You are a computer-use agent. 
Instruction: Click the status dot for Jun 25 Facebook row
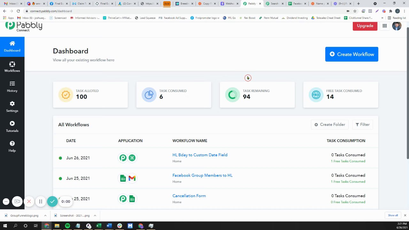point(60,178)
